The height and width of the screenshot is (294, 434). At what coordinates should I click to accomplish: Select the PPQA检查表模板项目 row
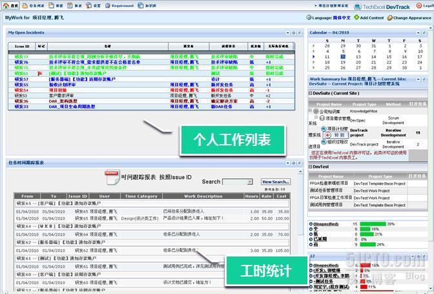coord(368,184)
